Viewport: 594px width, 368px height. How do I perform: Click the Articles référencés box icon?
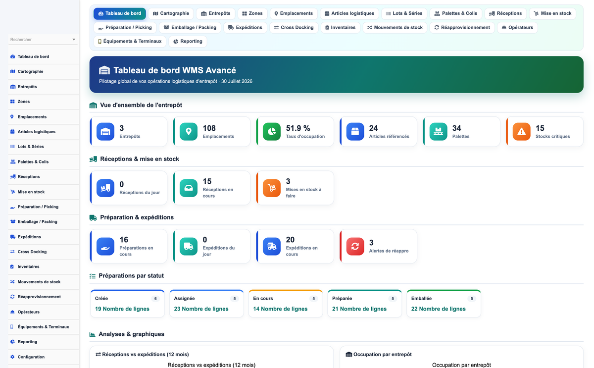355,132
